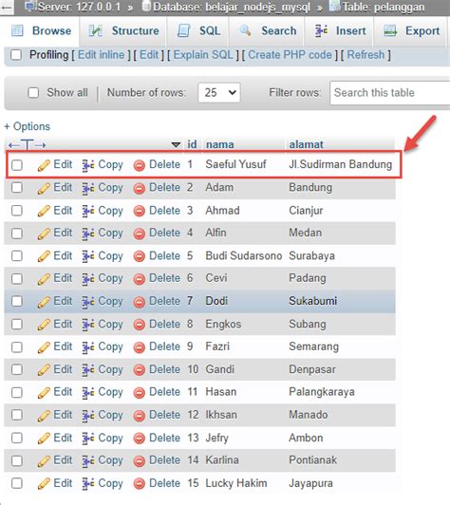
Task: Click the Explain SQL link
Action: [x=203, y=55]
